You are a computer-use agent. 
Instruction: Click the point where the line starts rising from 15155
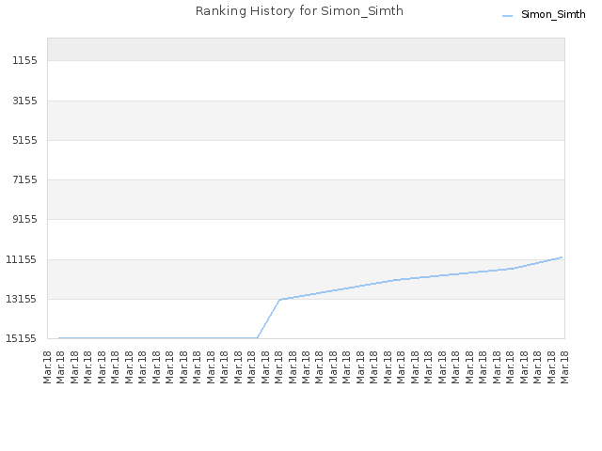pyautogui.click(x=257, y=338)
